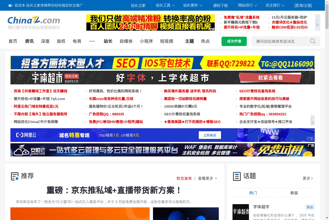Image resolution: width=329 pixels, height=220 pixels.
Task: Open link 热门广告招租qq：363654321
Action: [x=263, y=114]
